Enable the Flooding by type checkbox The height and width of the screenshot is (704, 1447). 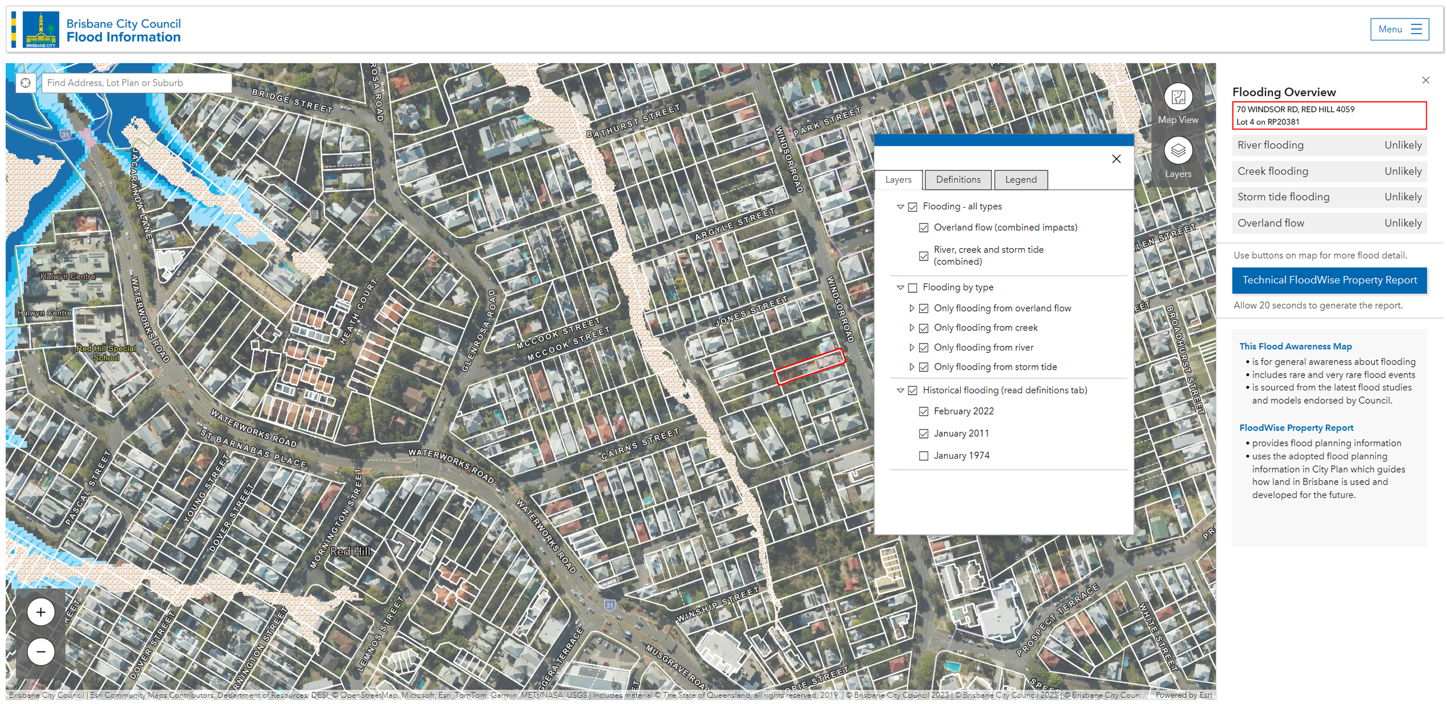[912, 288]
